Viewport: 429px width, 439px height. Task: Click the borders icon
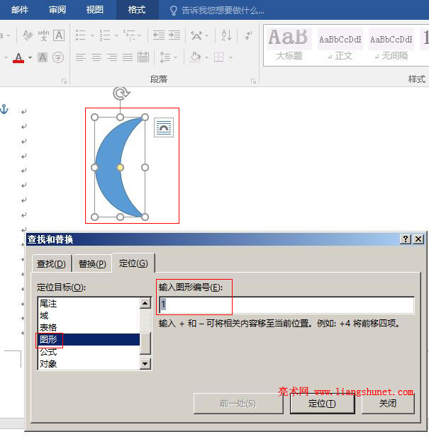click(218, 57)
